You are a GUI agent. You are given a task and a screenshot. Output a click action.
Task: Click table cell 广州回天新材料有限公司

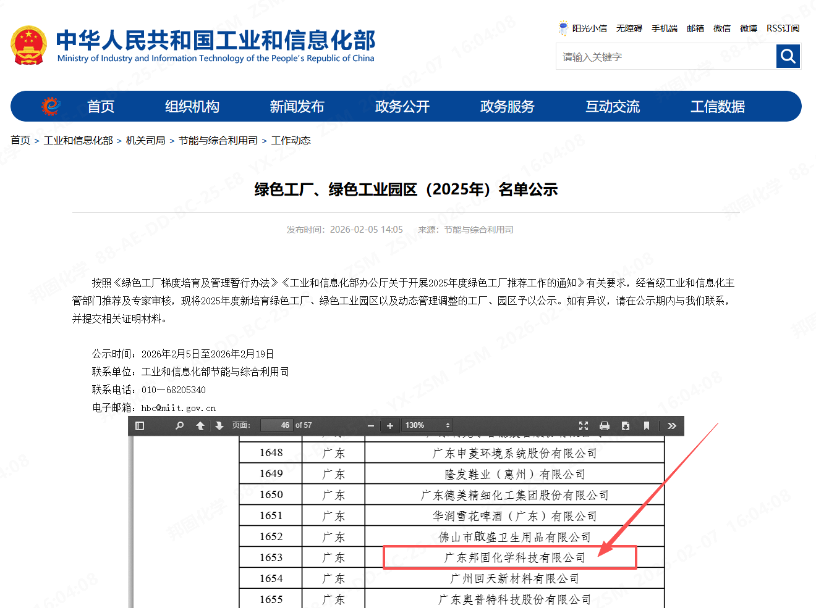click(x=515, y=579)
